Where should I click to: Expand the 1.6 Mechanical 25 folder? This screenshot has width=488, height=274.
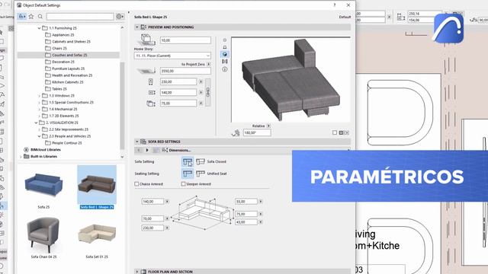click(39, 110)
